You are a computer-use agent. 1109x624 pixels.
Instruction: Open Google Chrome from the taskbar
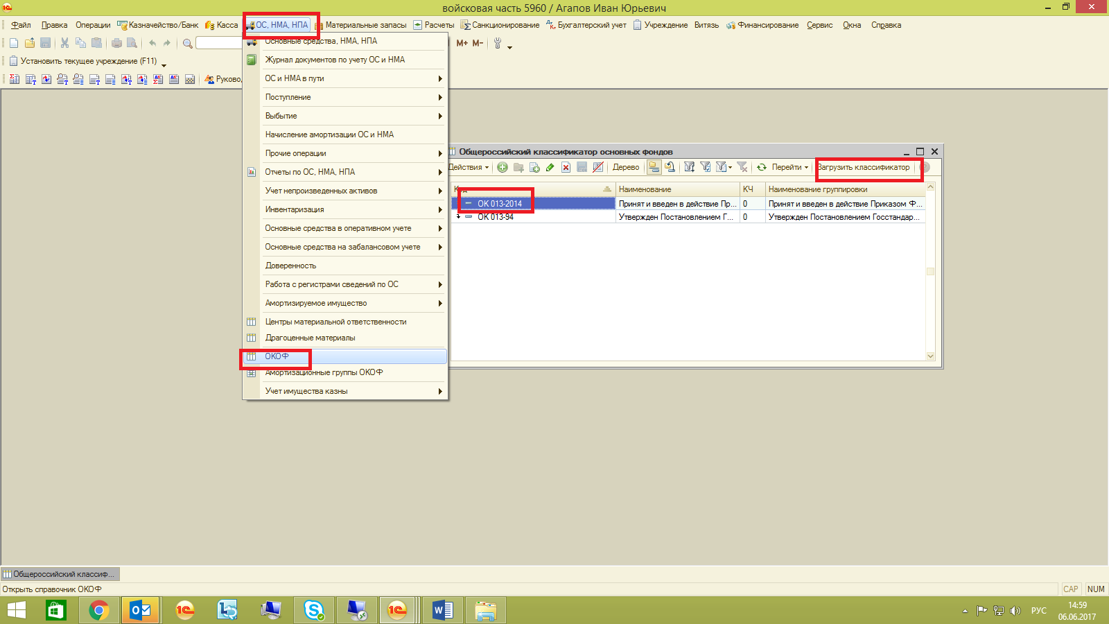coord(99,610)
